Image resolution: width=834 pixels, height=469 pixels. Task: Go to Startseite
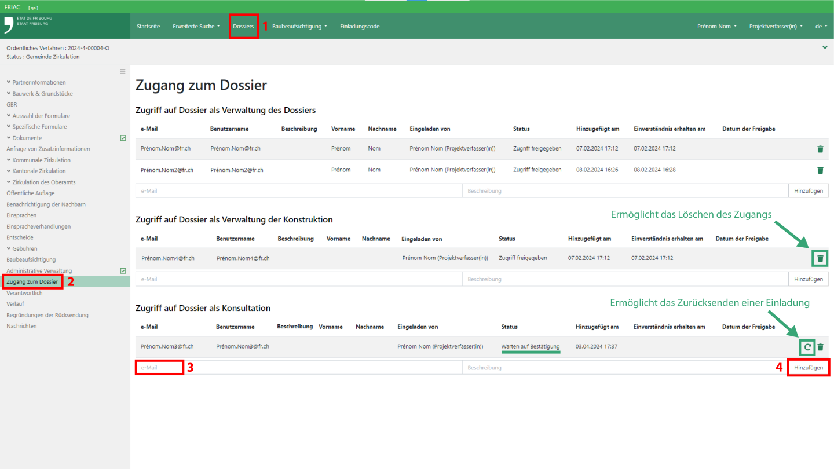click(x=148, y=27)
